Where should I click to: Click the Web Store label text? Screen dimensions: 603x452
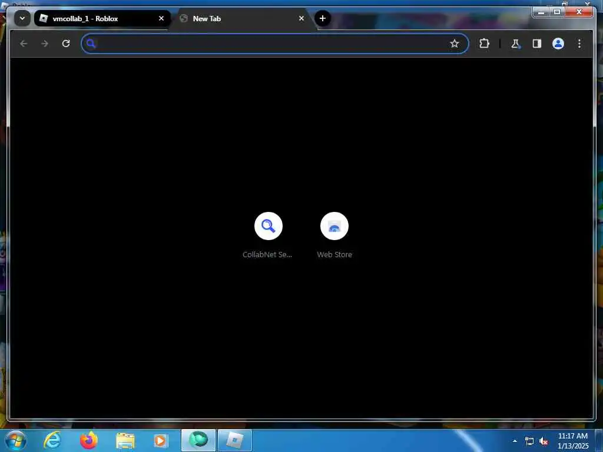pyautogui.click(x=334, y=254)
